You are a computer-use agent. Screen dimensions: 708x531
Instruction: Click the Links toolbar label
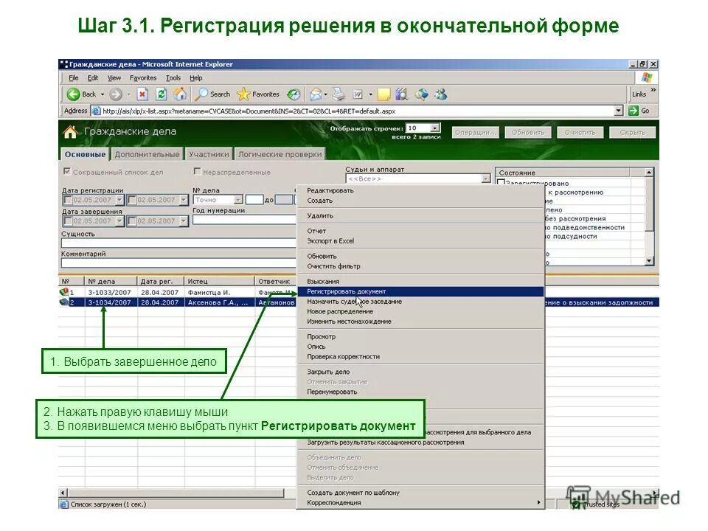pyautogui.click(x=639, y=94)
